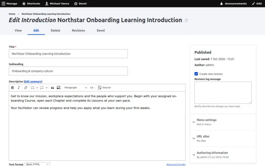Switch to the View tab
Viewport: 265px width, 166px height.
(18, 30)
